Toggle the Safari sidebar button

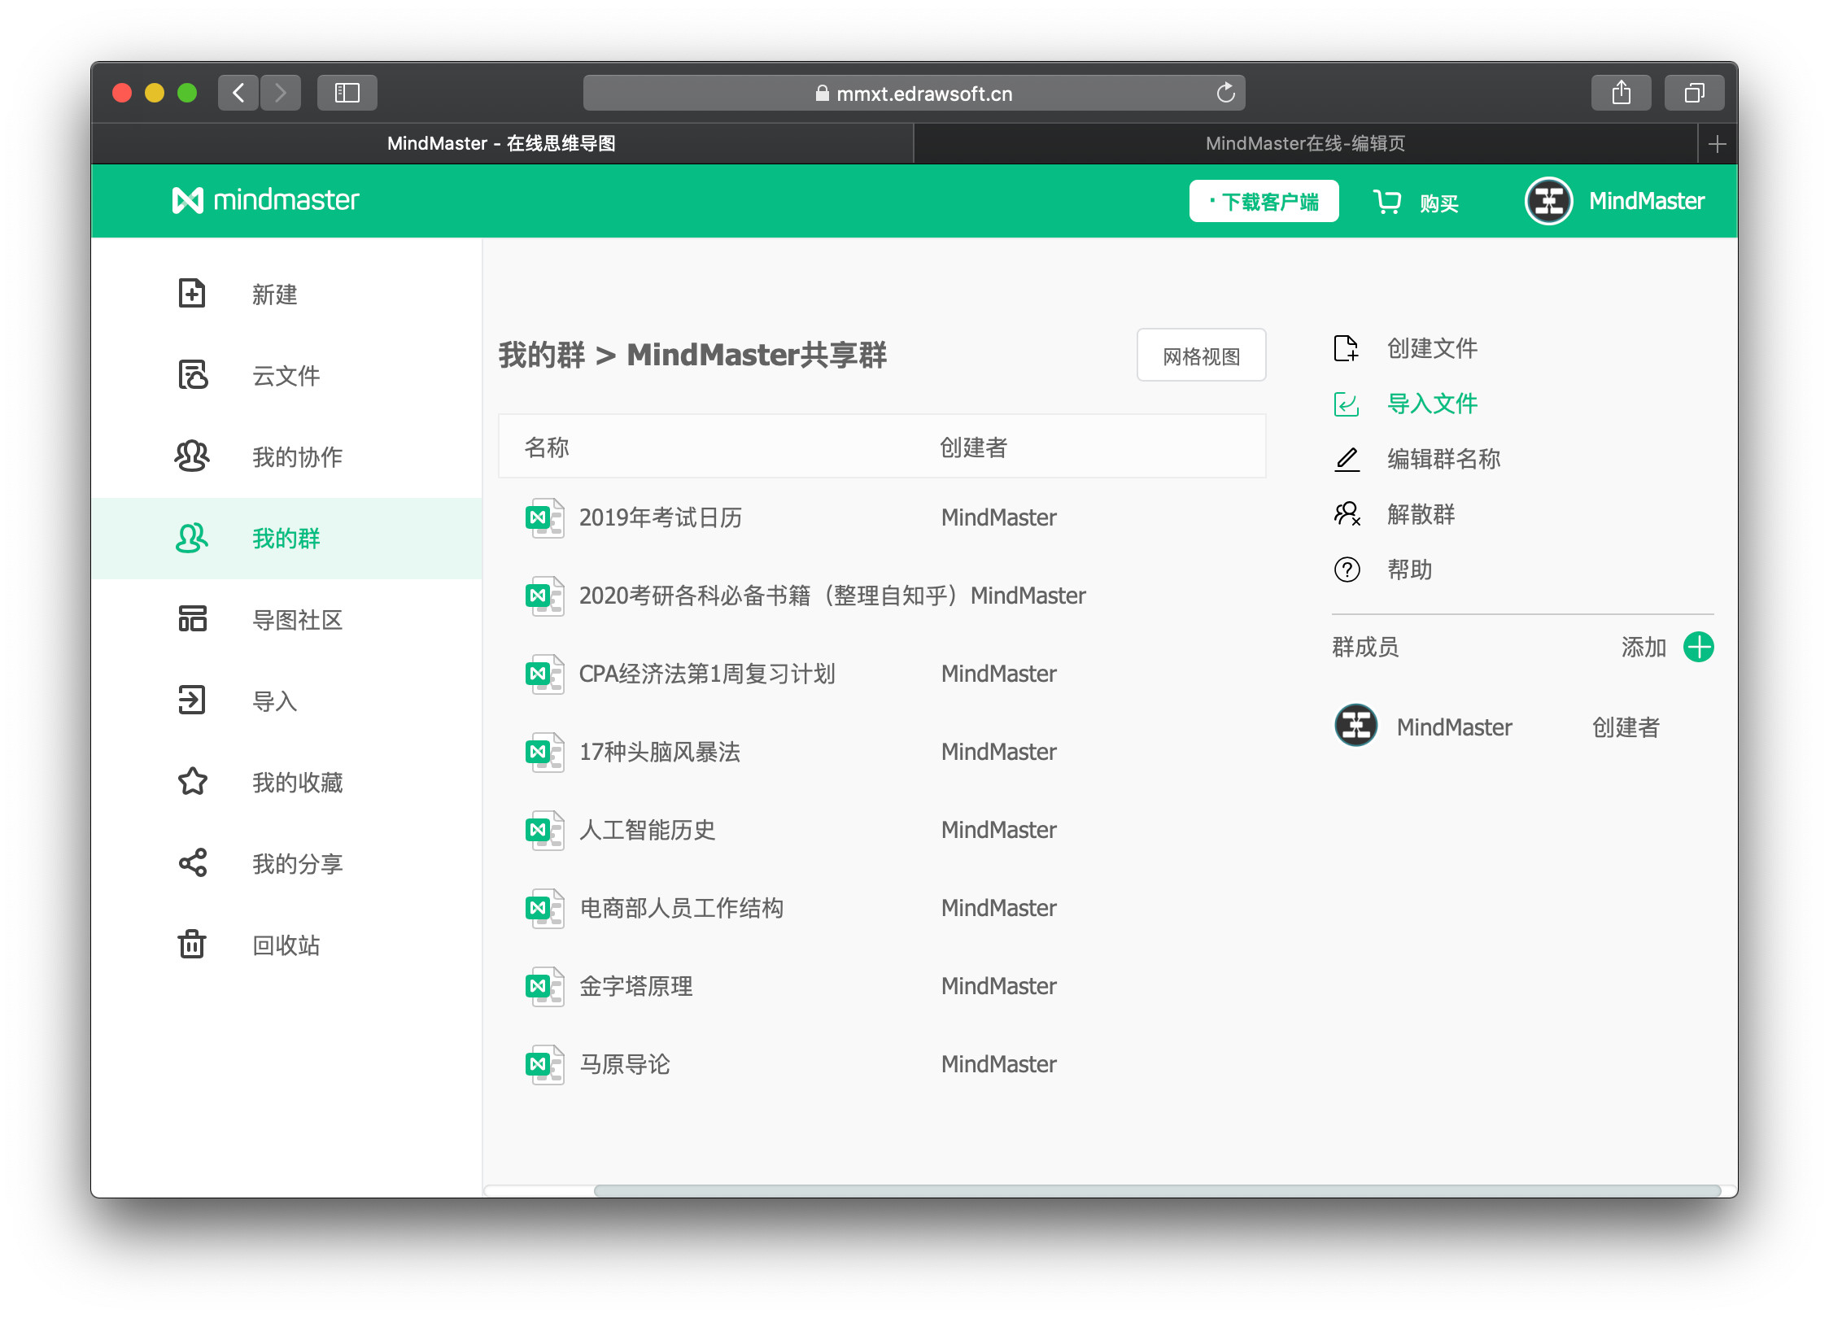347,93
